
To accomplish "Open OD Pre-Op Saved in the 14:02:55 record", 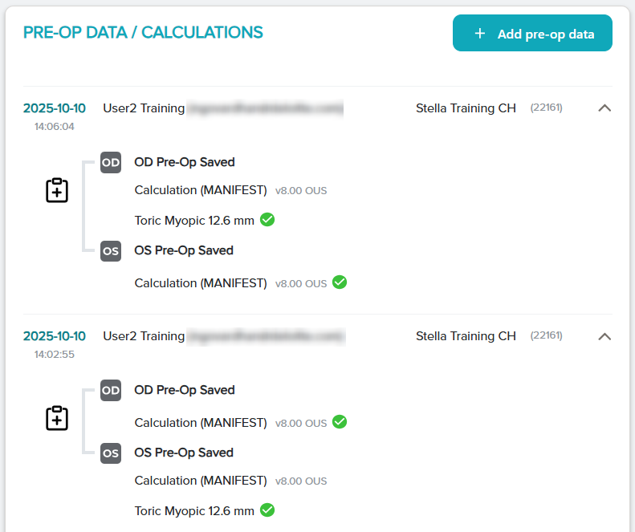I will [x=185, y=390].
